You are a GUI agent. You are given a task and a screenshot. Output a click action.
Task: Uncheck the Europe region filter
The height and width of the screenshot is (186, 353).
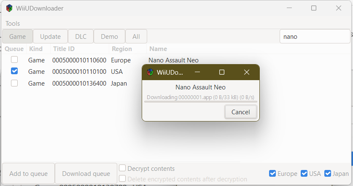[x=272, y=173]
